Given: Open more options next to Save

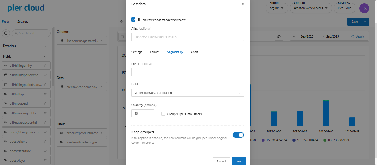Looking at the screenshot, I should [366, 22].
